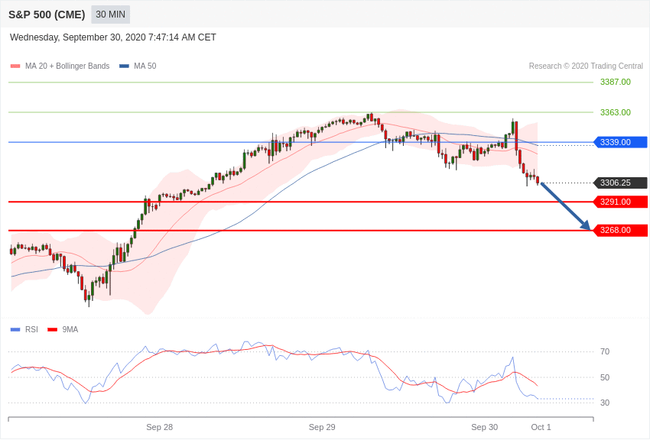This screenshot has width=650, height=440.
Task: Click the pink MA 20 legend swatch
Action: pos(15,66)
